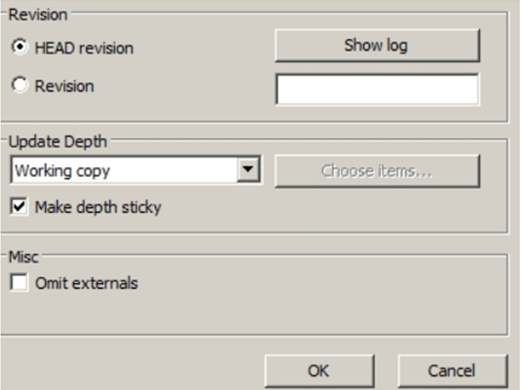Viewport: 522px width, 390px height.
Task: Select the HEAD revision radio button
Action: click(19, 47)
